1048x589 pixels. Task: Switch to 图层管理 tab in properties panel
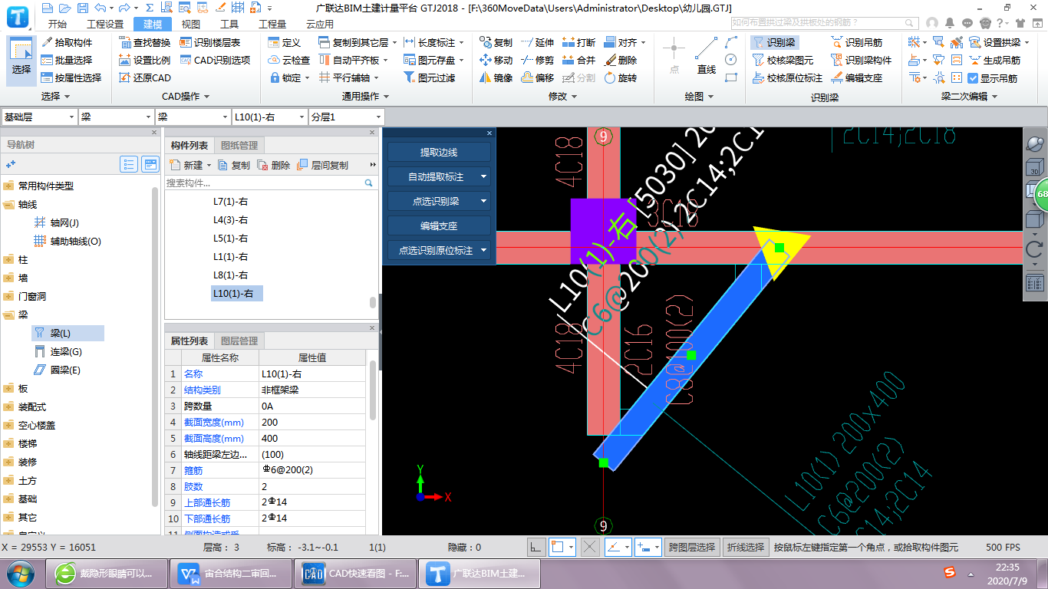click(x=239, y=341)
